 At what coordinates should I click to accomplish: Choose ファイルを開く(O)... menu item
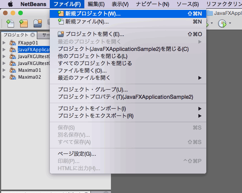[128, 71]
